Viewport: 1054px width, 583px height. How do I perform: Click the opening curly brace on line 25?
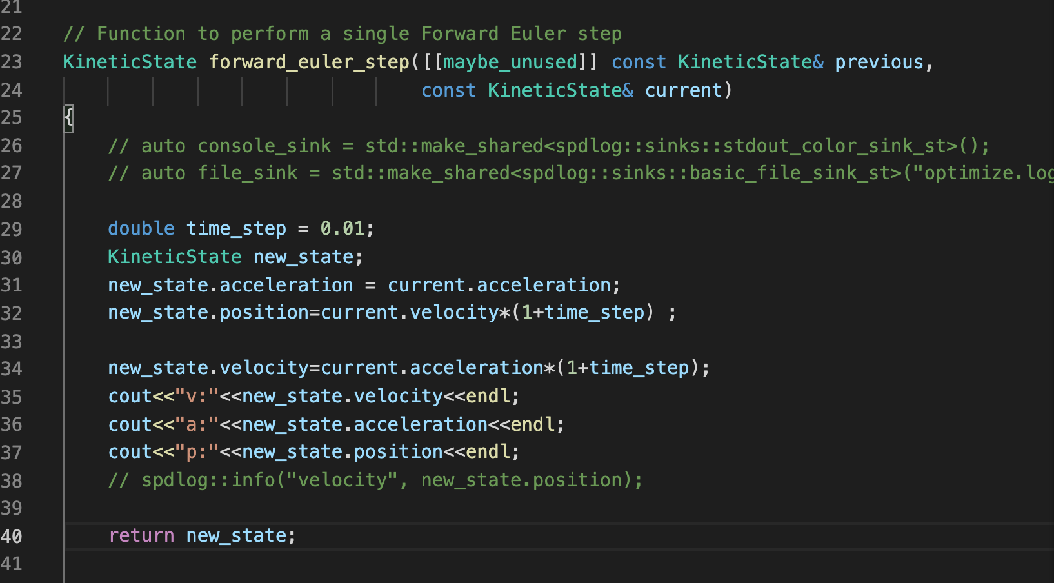pyautogui.click(x=68, y=118)
